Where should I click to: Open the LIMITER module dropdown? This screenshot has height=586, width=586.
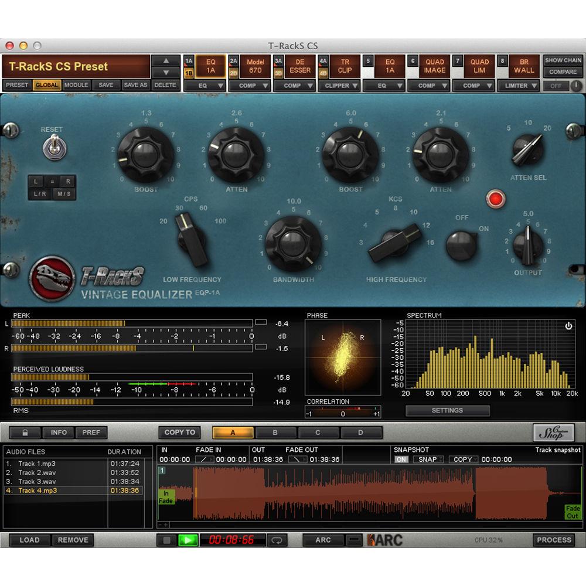coord(519,86)
